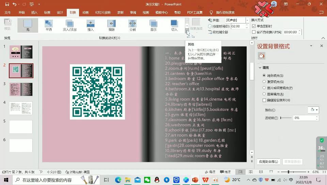327x185 pixels.
Task: Select the 图案填充 (Pattern fill) radio button
Action: click(x=264, y=94)
